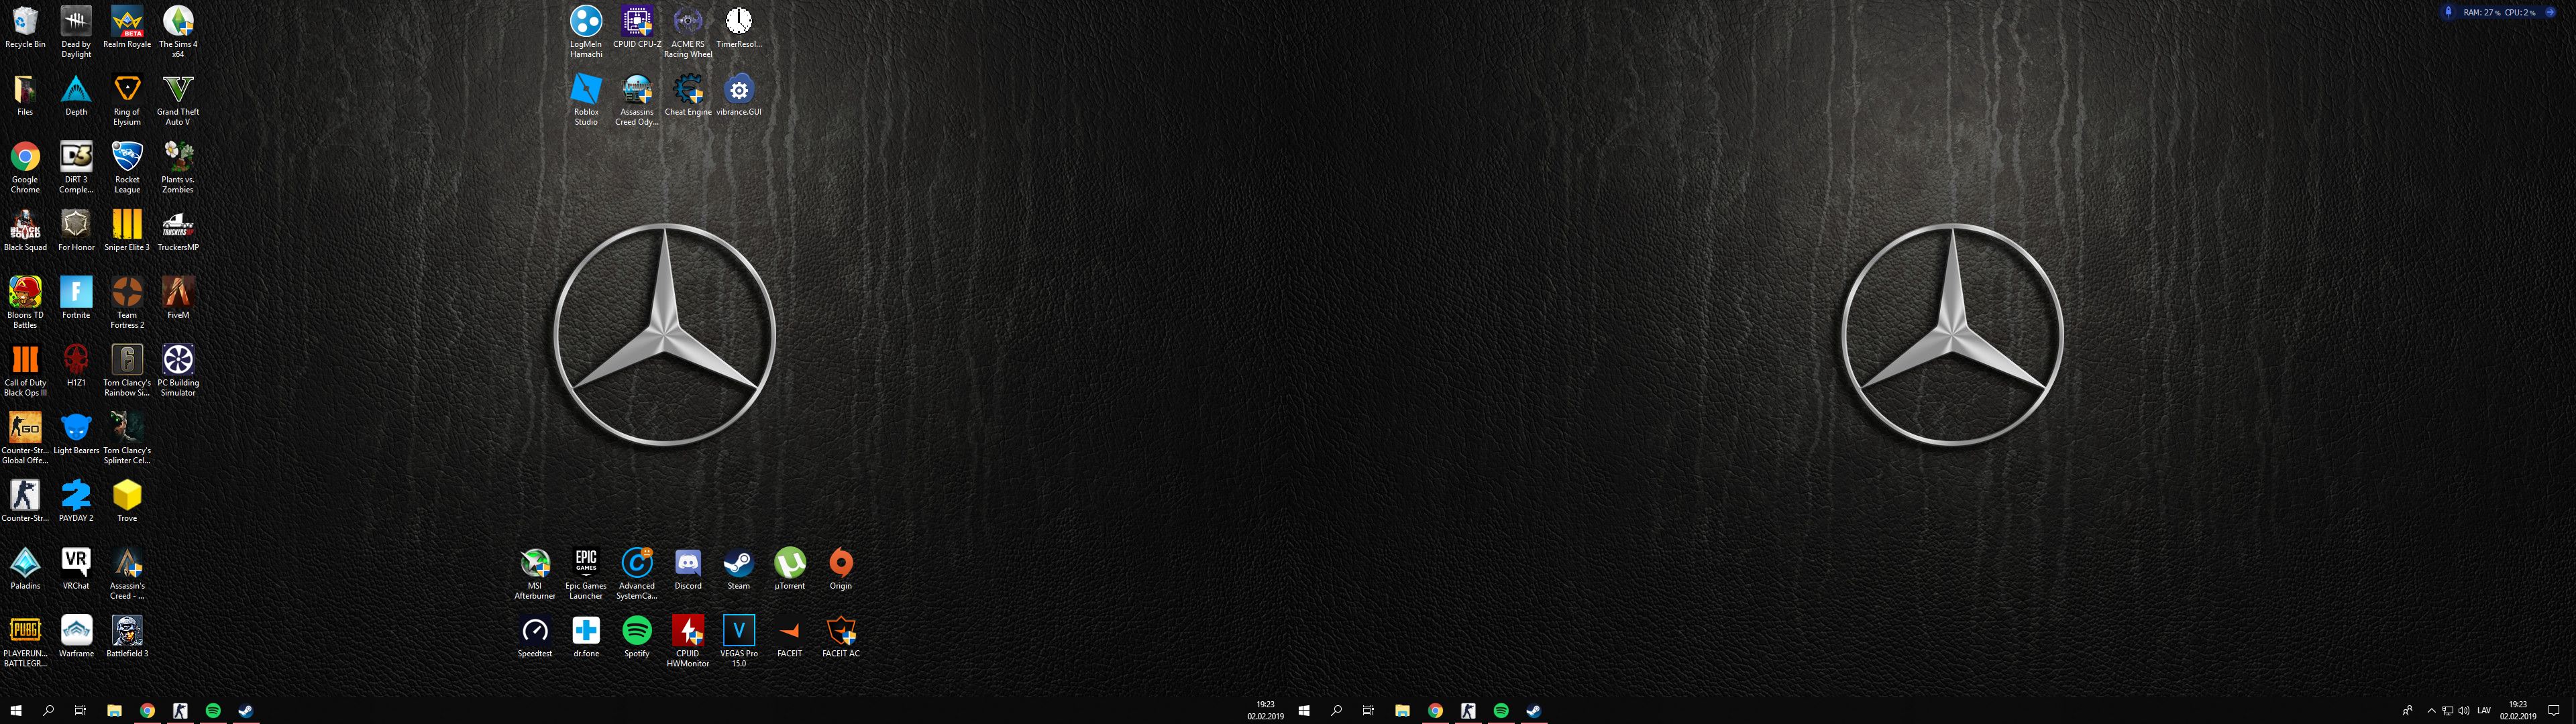Launch the Roblox Studio shortcut
The image size is (2576, 724).
click(586, 100)
